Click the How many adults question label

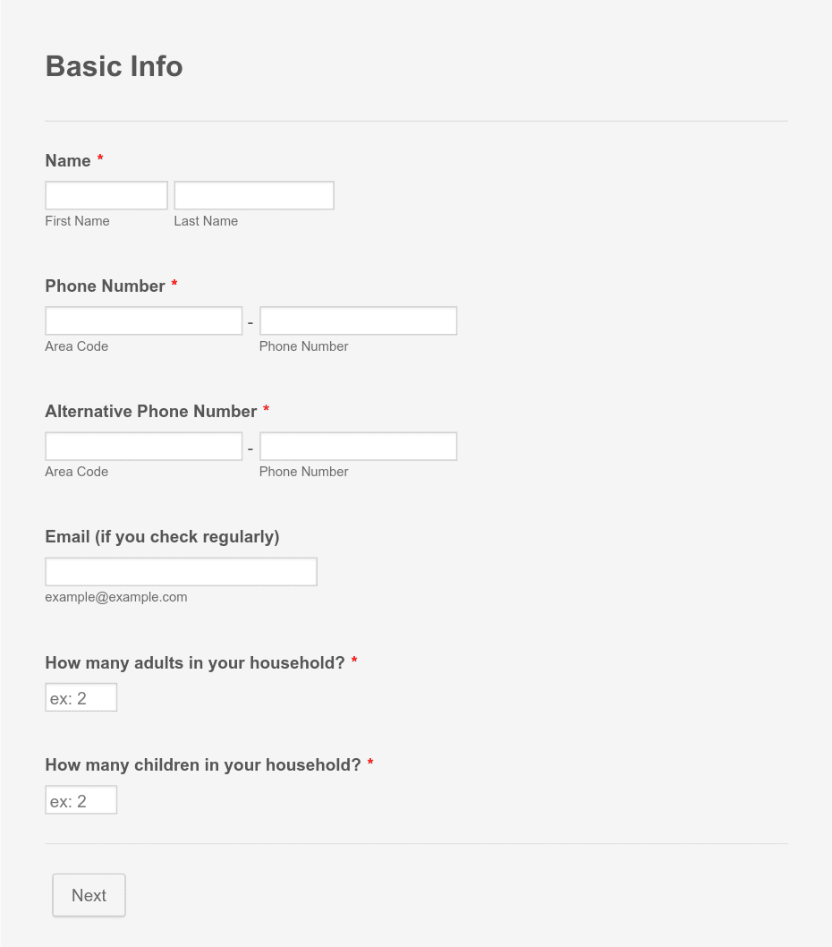195,663
